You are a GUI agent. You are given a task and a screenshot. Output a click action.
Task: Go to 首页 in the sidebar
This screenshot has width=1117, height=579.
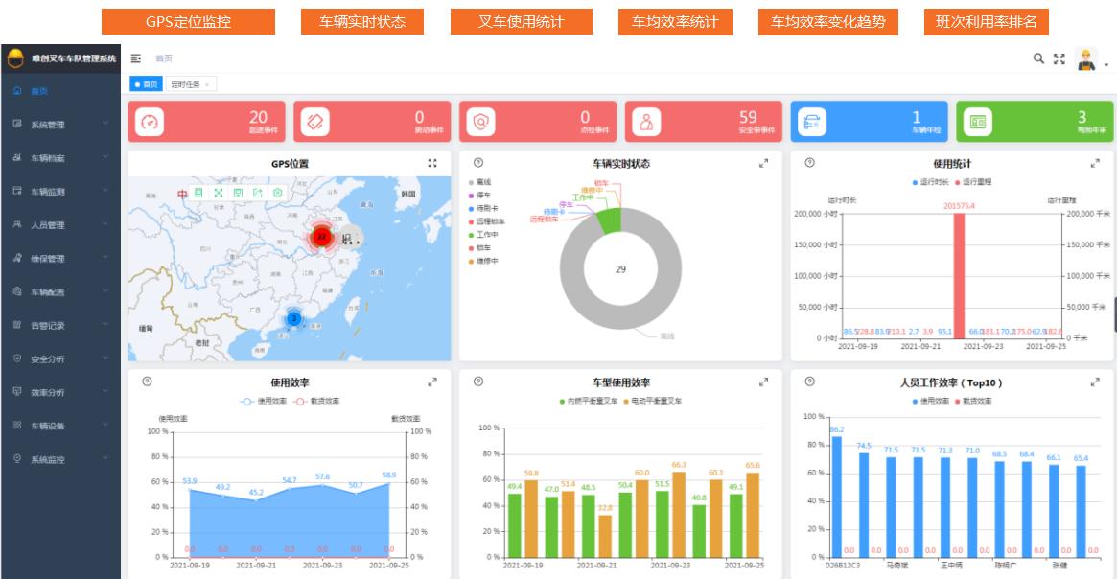click(60, 91)
